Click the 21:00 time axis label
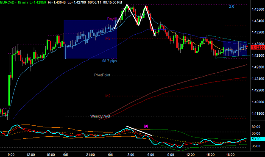Screen dimensions: 265x157 (90, 154)
